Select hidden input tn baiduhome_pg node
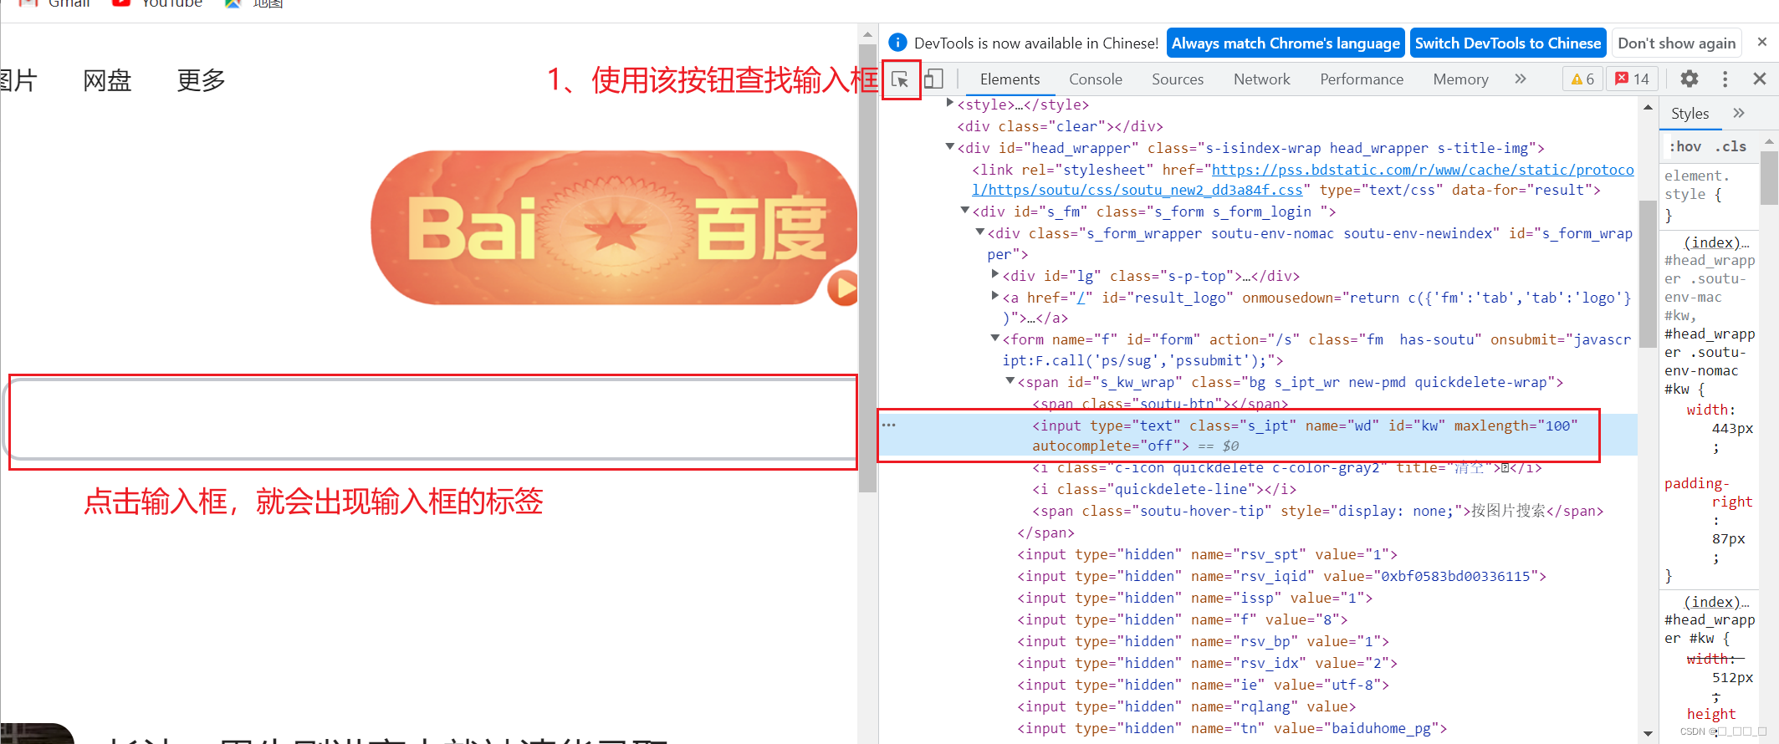This screenshot has width=1779, height=744. tap(1232, 728)
